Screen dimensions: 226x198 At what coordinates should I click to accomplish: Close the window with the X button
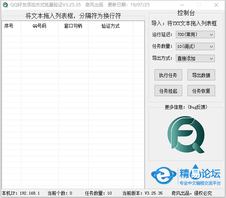point(216,5)
